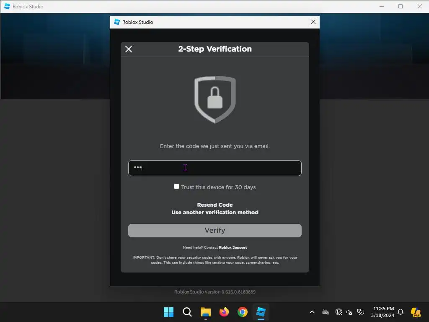Screen dimensions: 429x322
Task: Close the inner Roblox Studio dialog window
Action: pos(313,22)
